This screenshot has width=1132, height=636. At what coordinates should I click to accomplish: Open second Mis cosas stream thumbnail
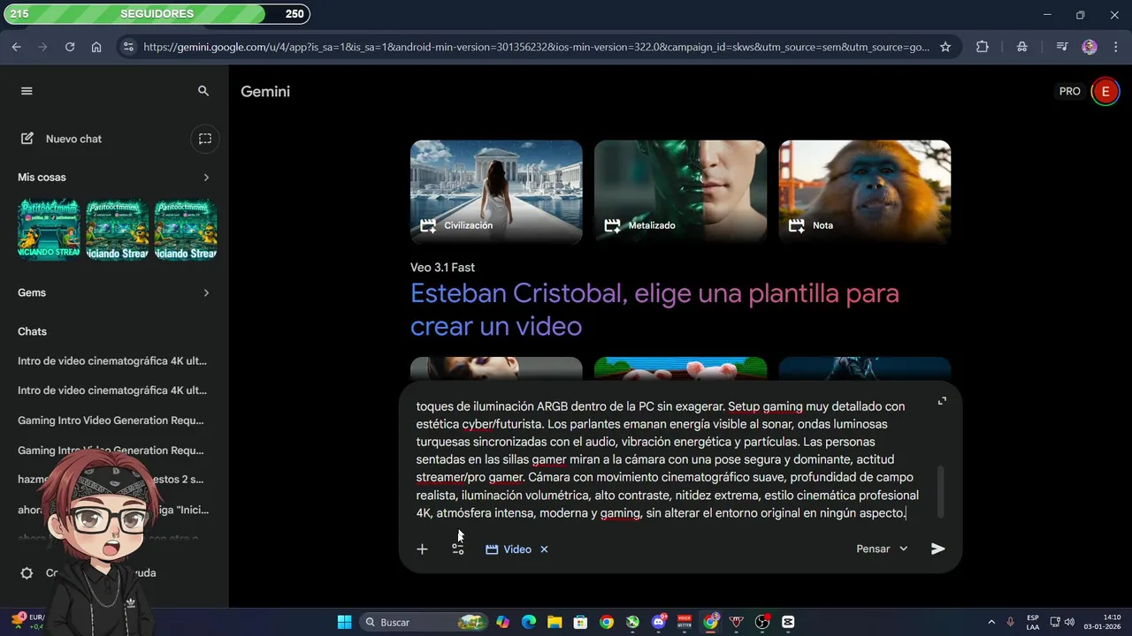pos(118,230)
